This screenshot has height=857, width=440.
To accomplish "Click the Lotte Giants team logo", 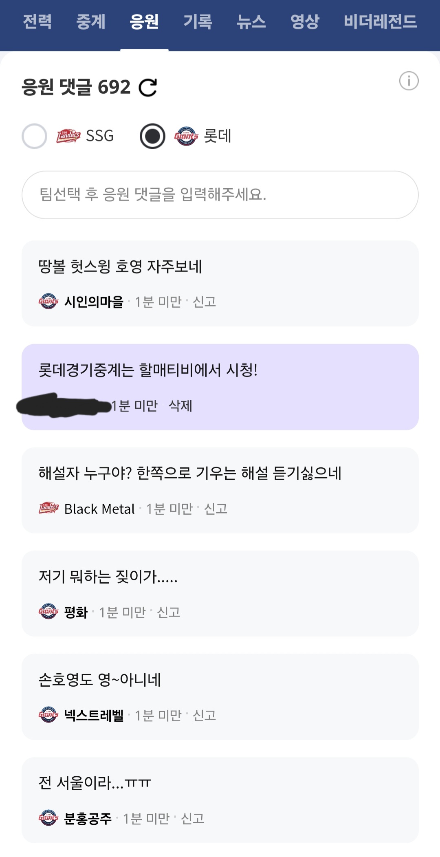I will 186,136.
